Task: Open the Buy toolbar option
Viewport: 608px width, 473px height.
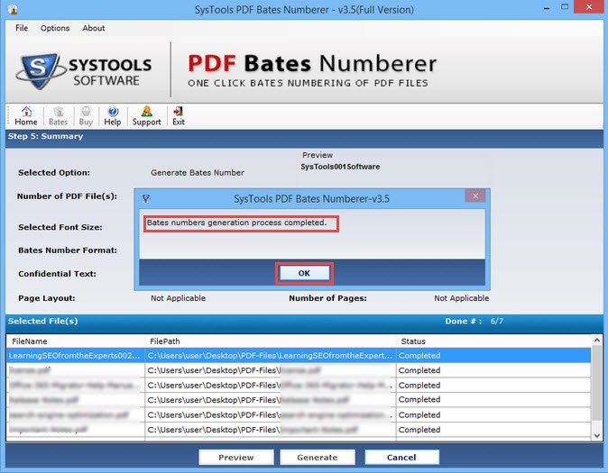Action: point(86,116)
